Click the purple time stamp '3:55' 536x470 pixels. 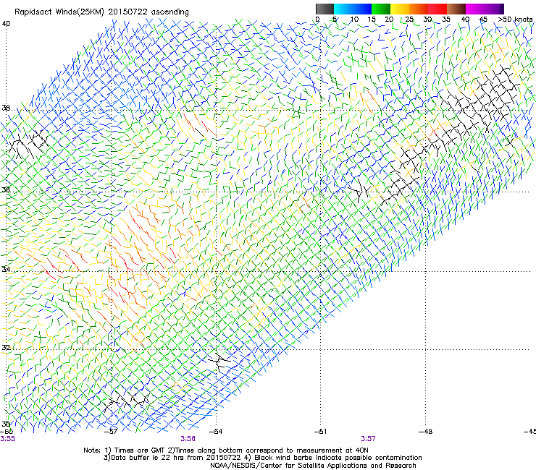coord(7,439)
